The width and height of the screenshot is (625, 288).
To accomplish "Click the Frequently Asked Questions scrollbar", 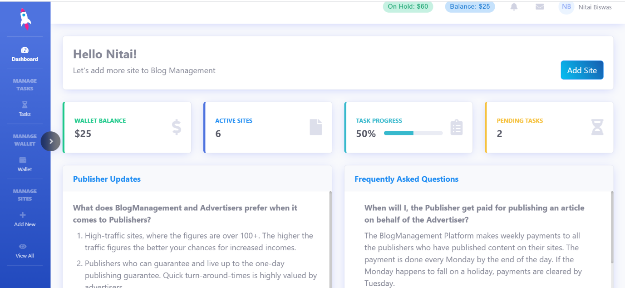I will 612,227.
